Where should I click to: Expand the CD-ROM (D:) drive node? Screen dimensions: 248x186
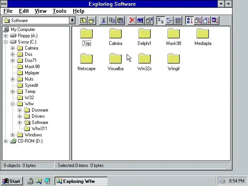point(5,141)
